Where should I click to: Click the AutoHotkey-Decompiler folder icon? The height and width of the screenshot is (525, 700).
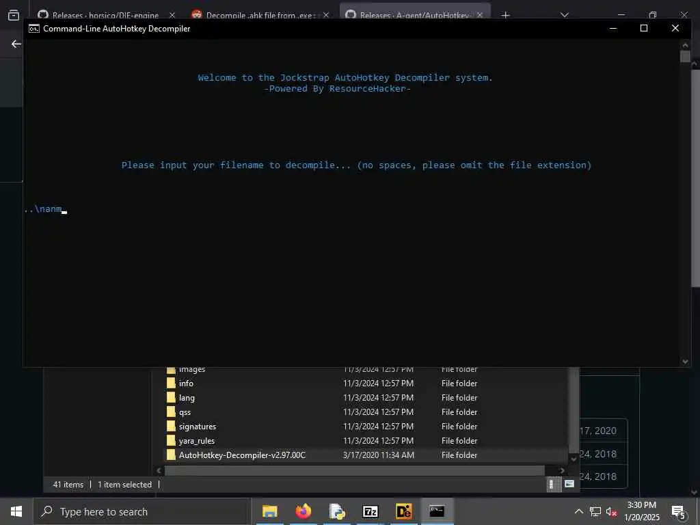click(x=171, y=455)
